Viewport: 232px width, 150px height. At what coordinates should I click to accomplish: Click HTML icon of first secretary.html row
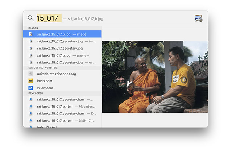(30, 99)
